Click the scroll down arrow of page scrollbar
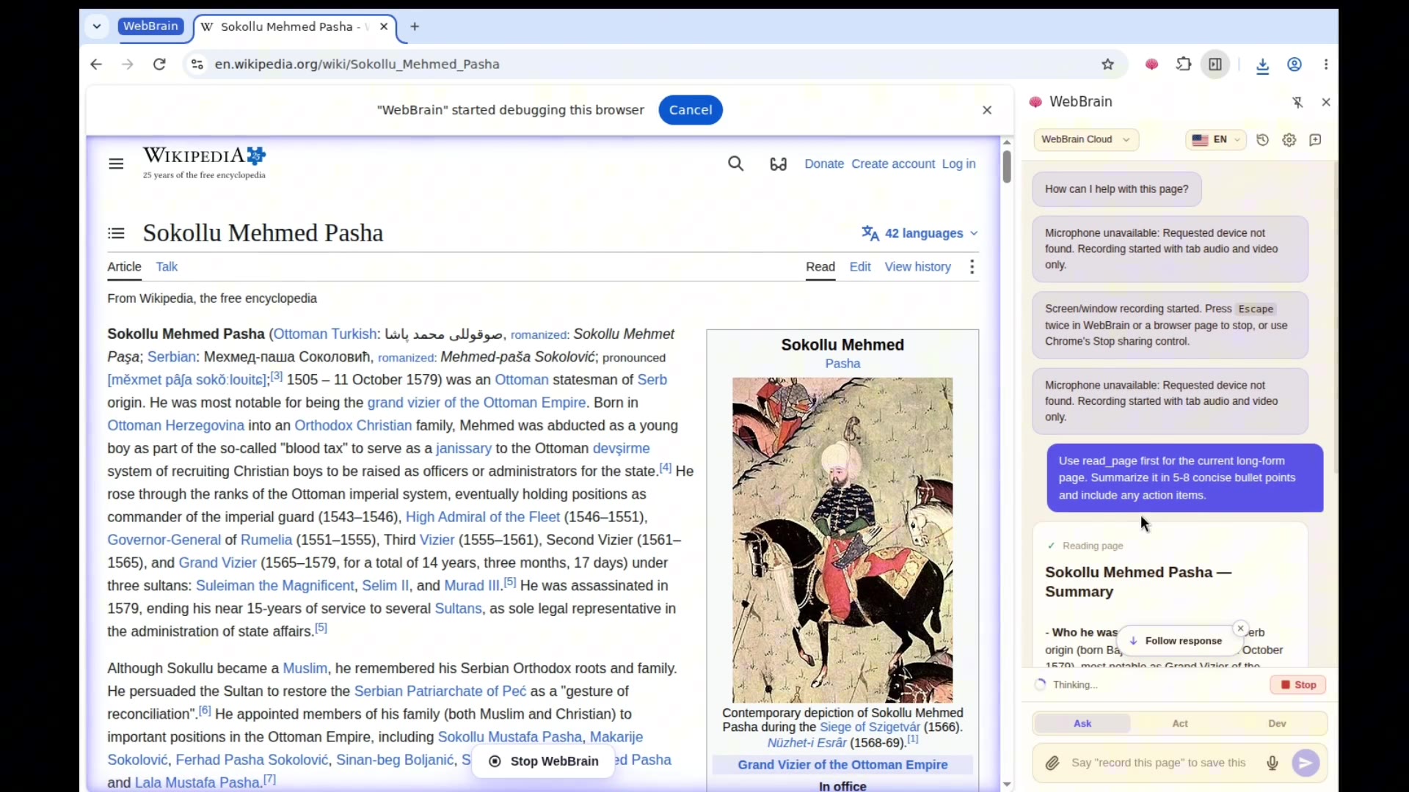 pyautogui.click(x=1007, y=785)
